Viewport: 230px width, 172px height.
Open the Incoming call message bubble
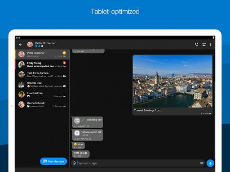(x=88, y=122)
